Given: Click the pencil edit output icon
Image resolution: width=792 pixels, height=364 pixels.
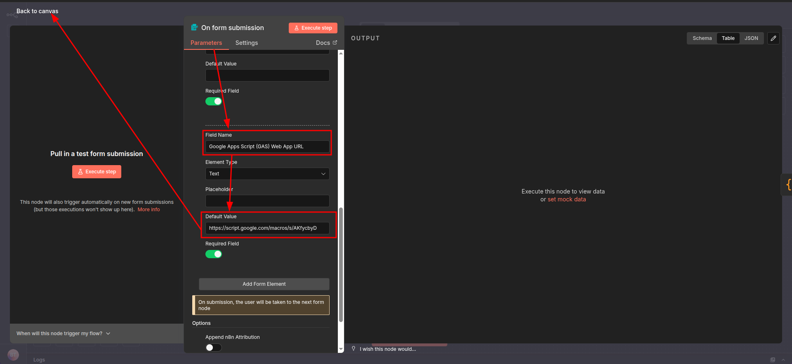Looking at the screenshot, I should click(773, 38).
